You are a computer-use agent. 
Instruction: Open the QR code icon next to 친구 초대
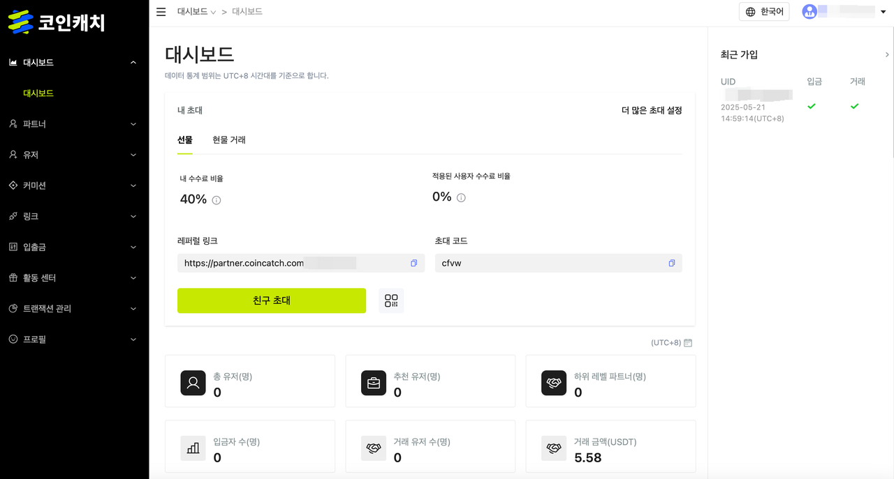[x=390, y=300]
